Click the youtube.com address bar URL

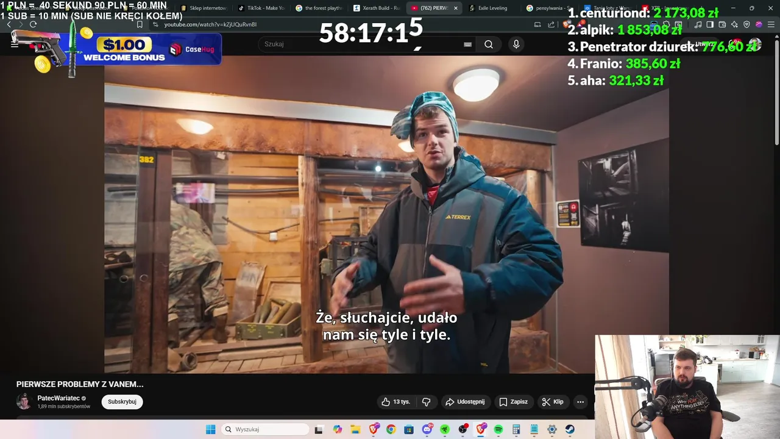pyautogui.click(x=210, y=24)
